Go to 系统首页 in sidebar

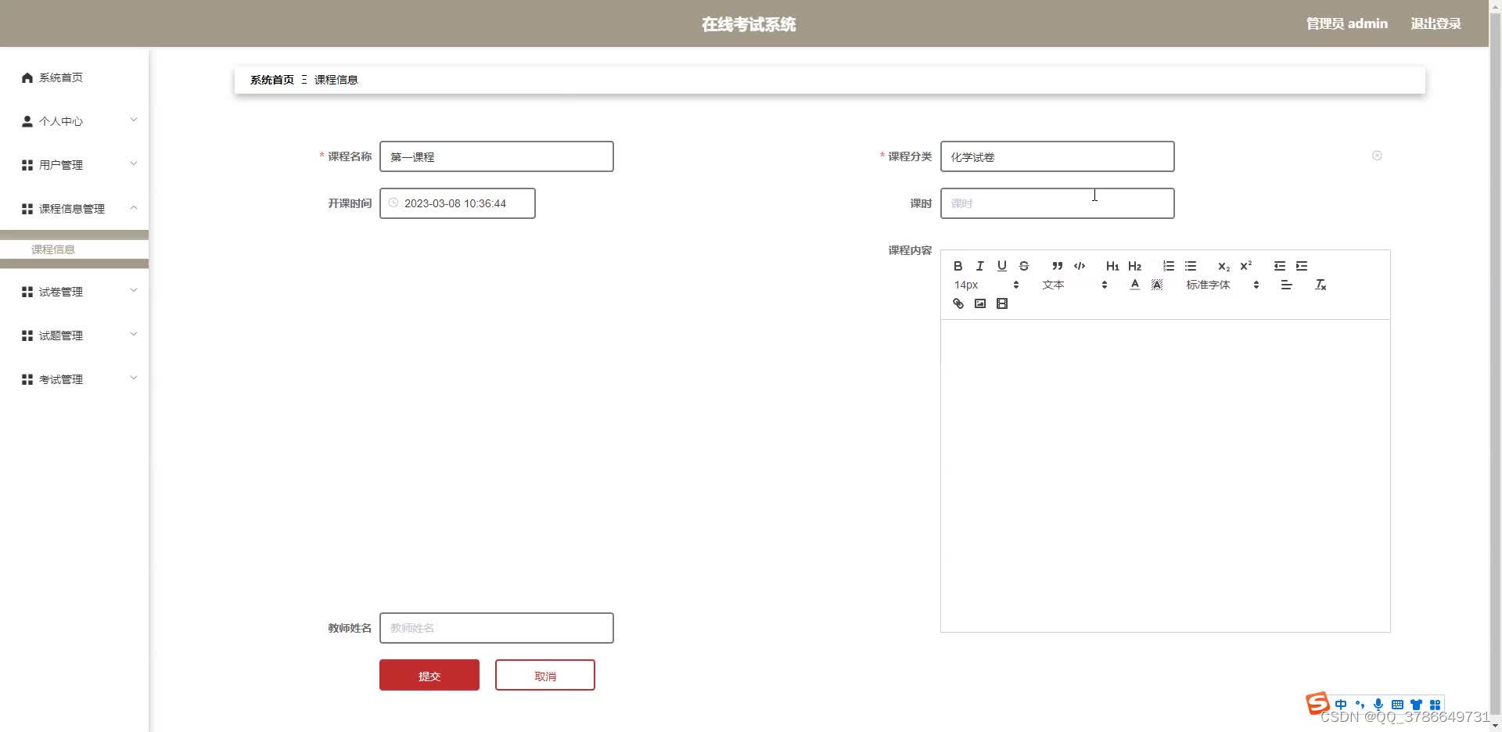(x=74, y=77)
